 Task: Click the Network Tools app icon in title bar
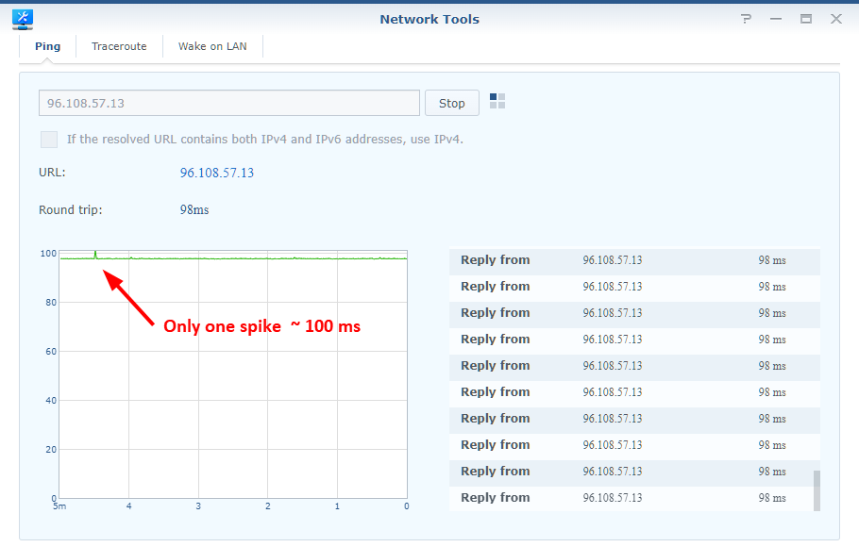click(x=21, y=18)
